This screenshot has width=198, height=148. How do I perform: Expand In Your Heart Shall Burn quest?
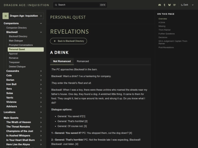coord(41,140)
